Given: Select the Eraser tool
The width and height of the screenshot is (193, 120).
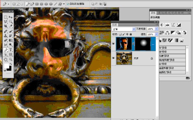Looking at the screenshot, I should pos(5,40).
